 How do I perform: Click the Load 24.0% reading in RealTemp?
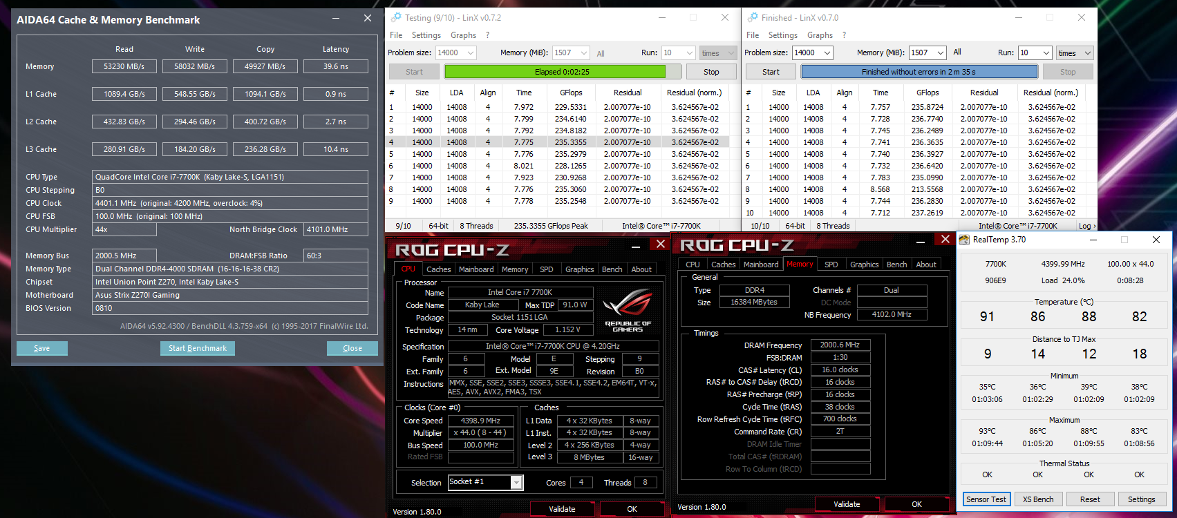click(1063, 280)
